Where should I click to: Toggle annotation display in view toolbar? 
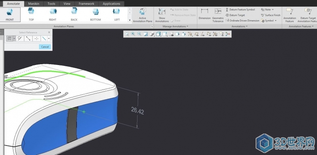tap(222, 34)
